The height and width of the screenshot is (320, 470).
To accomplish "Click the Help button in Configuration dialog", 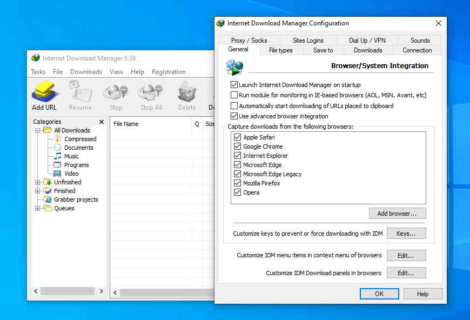I will click(x=422, y=294).
